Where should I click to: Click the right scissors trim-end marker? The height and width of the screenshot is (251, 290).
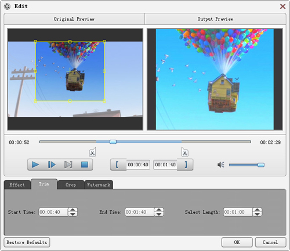[185, 152]
